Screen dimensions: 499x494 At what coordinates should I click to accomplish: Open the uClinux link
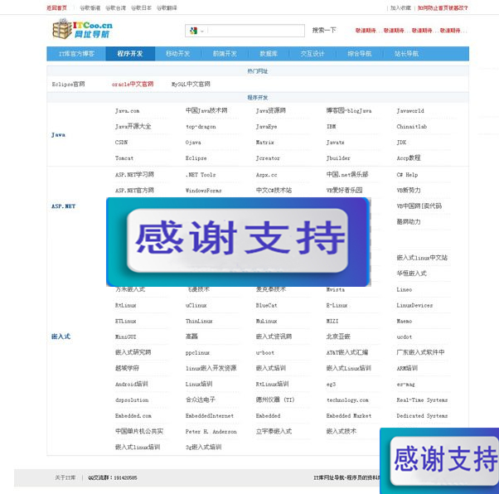tap(196, 305)
